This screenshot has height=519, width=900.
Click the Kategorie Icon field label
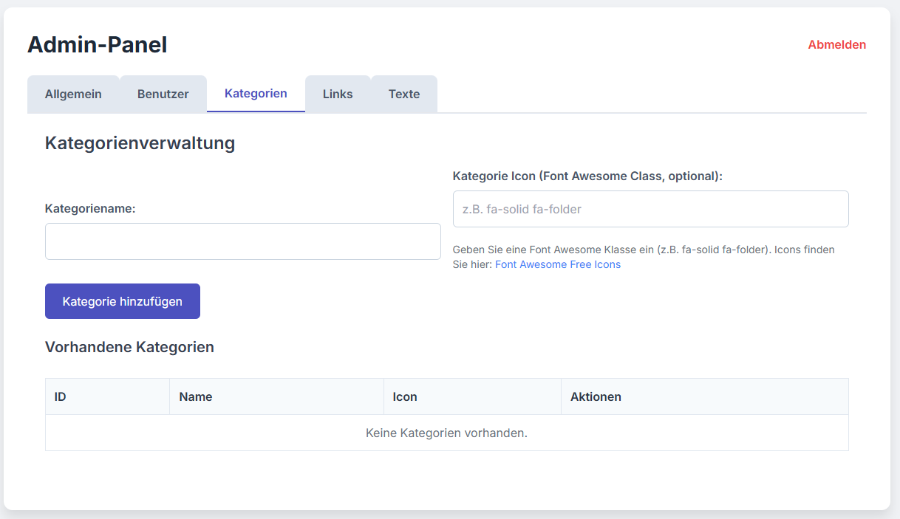click(588, 176)
